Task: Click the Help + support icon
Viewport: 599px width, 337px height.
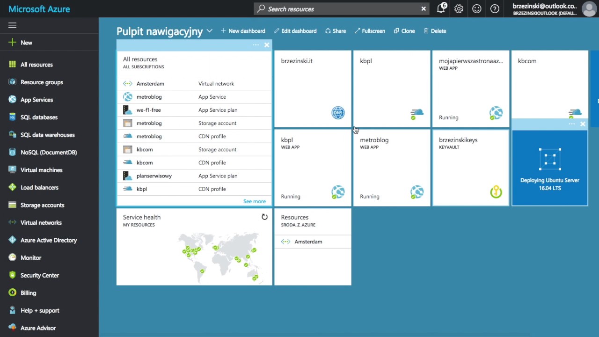Action: click(x=13, y=310)
